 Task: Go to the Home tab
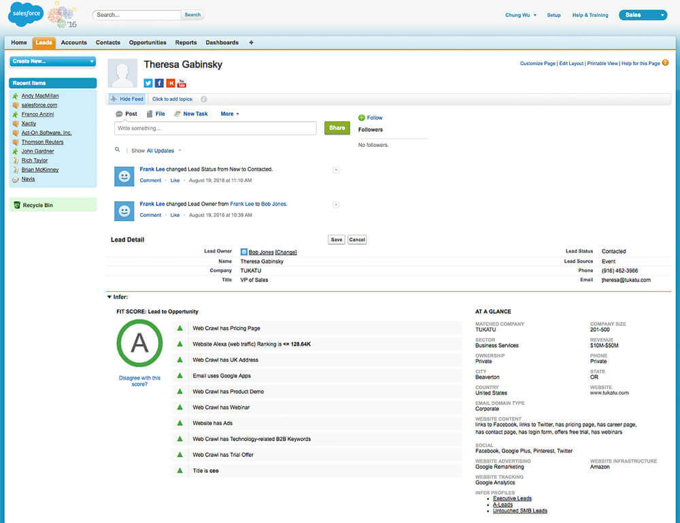[x=19, y=42]
